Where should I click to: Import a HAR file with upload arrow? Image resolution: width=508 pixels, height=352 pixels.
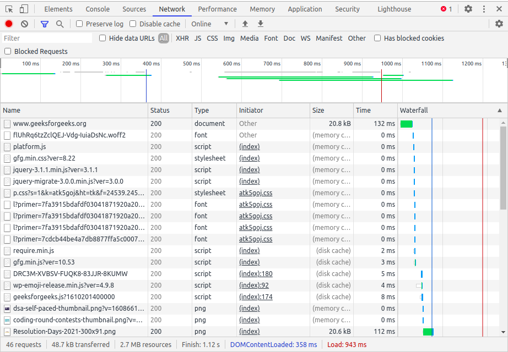[245, 24]
